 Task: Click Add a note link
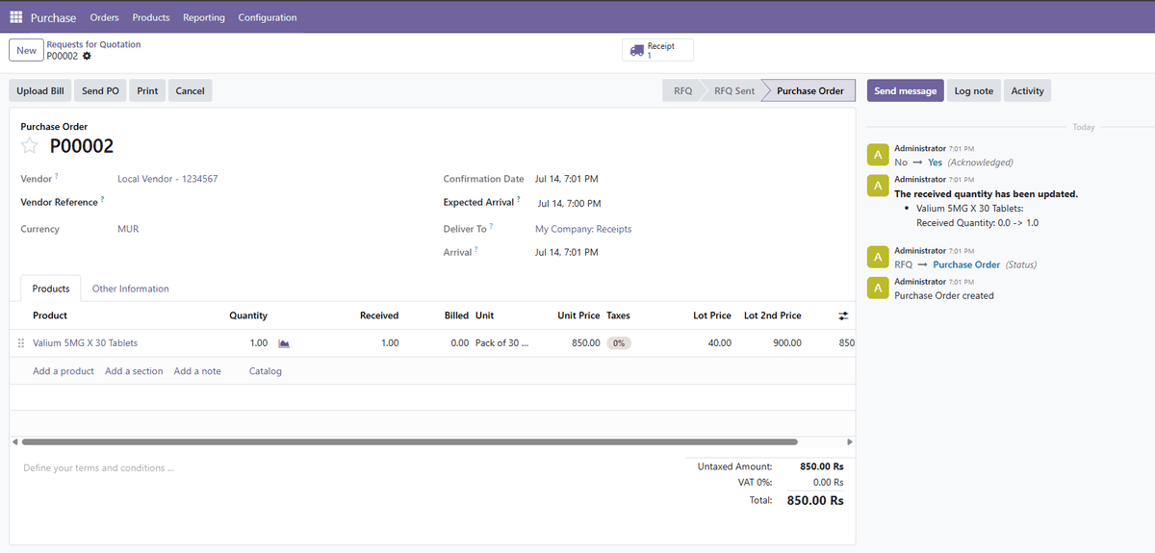tap(197, 371)
